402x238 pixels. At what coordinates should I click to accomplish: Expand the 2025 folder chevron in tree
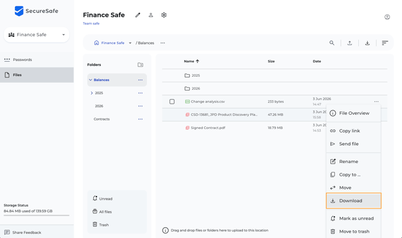pos(92,93)
